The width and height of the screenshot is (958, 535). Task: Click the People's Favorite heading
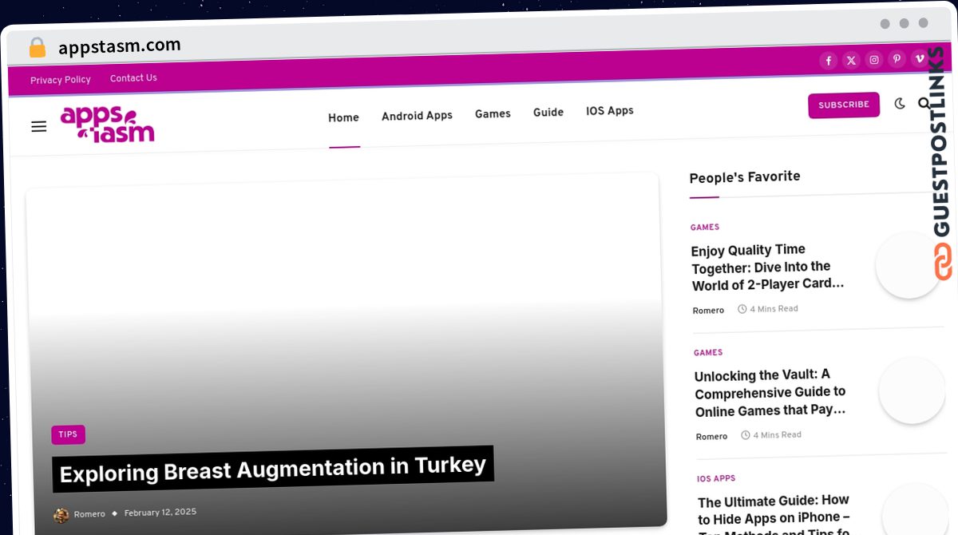[x=745, y=177]
